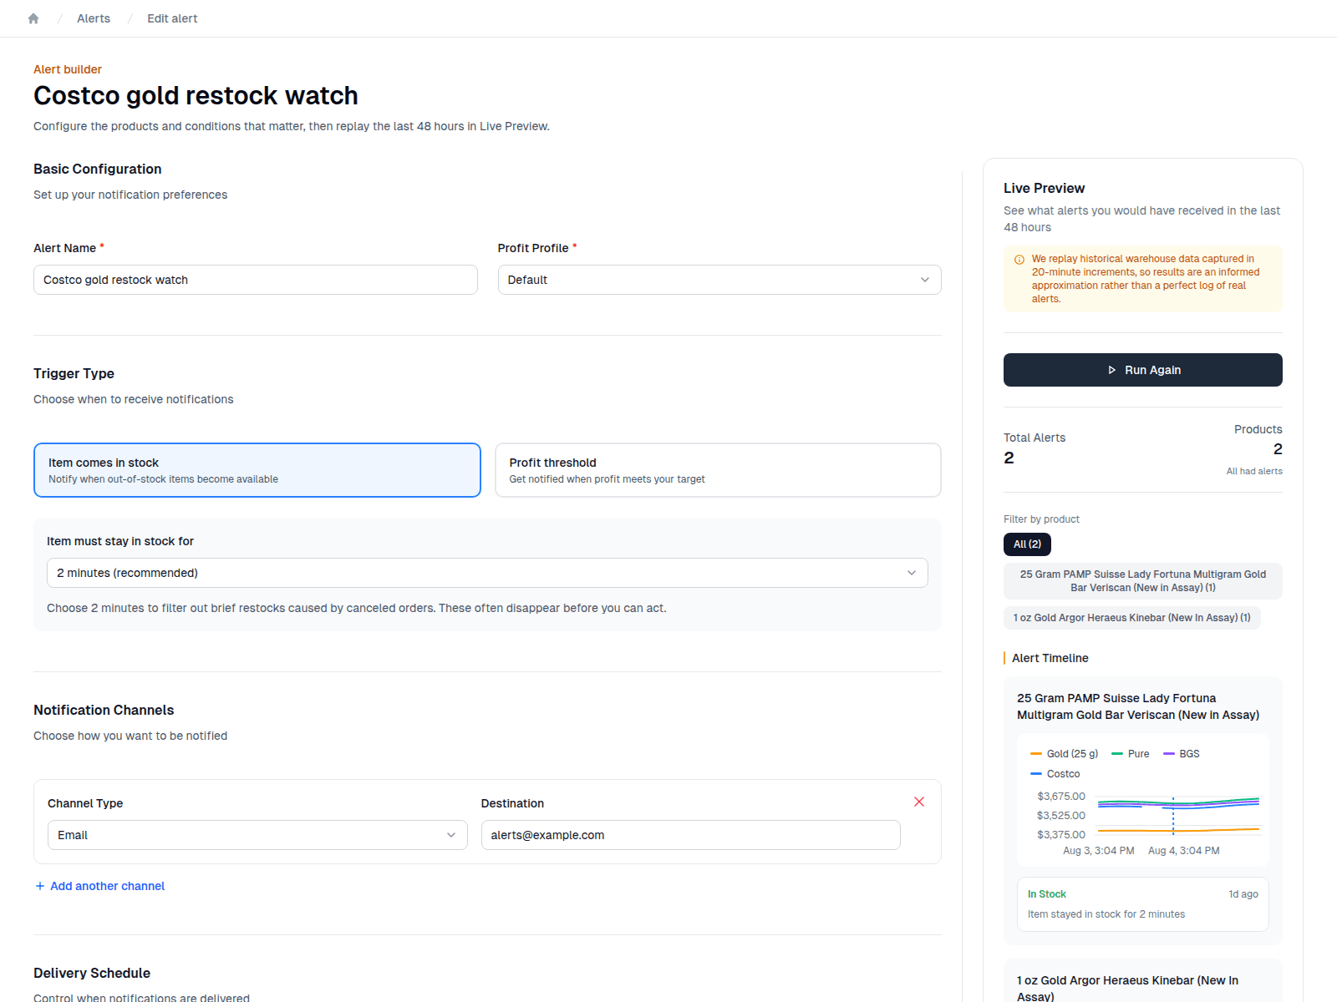Open the Alerts breadcrumb link
1337x1002 pixels.
(x=94, y=18)
